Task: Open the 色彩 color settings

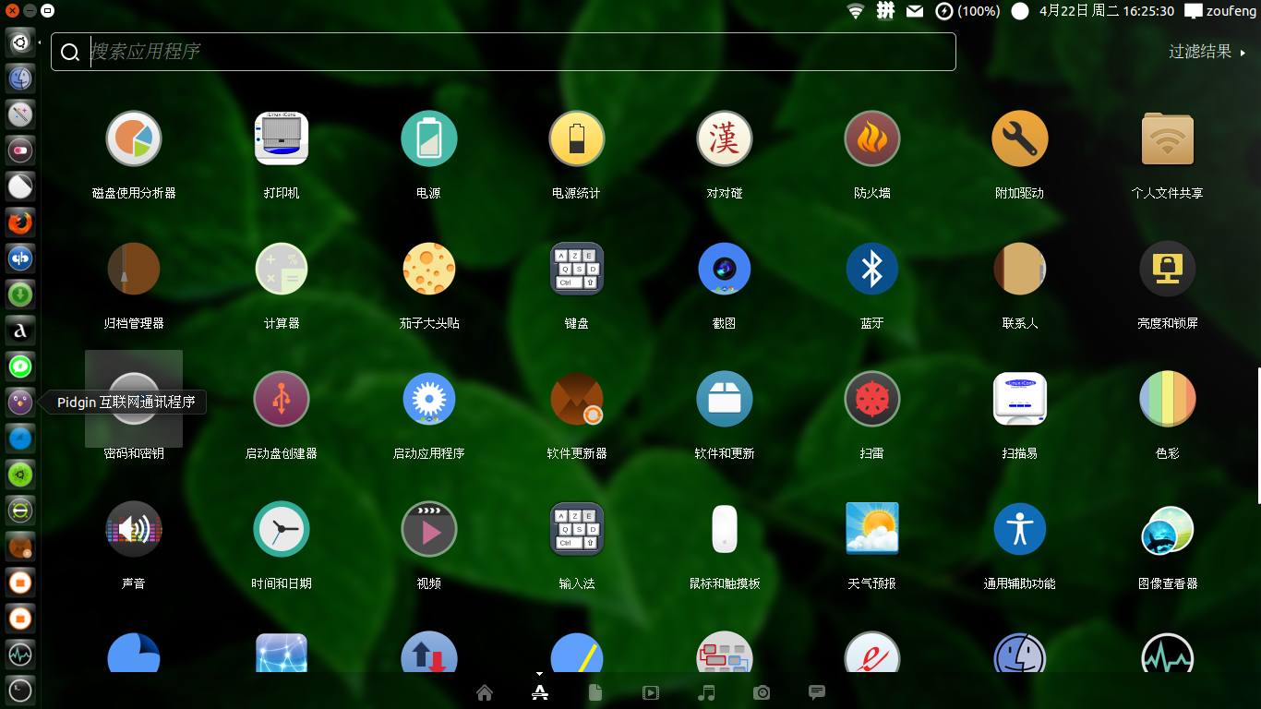Action: point(1168,399)
